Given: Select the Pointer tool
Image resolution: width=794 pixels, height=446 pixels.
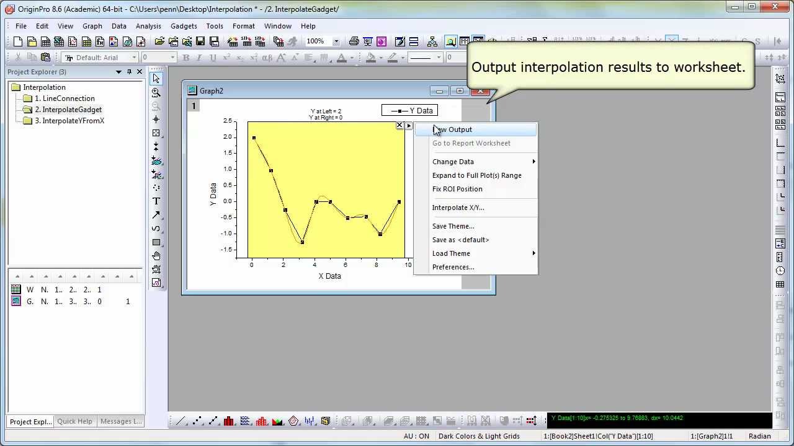Looking at the screenshot, I should [x=156, y=79].
